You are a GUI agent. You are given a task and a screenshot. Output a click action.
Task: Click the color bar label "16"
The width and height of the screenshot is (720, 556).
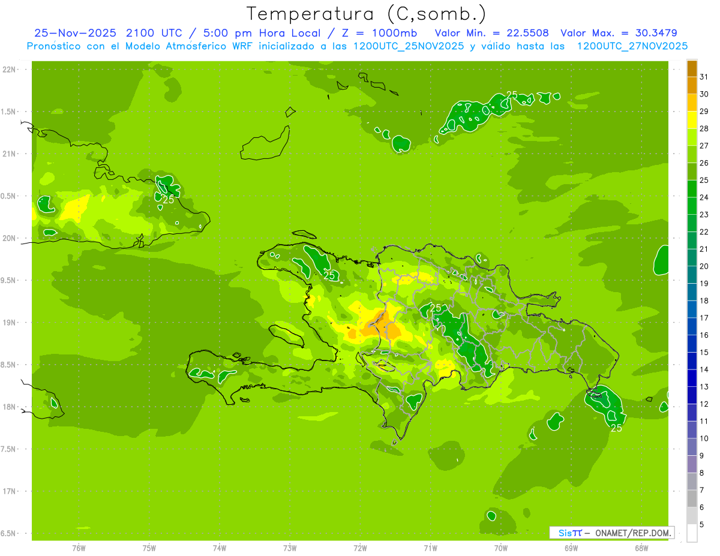(704, 335)
